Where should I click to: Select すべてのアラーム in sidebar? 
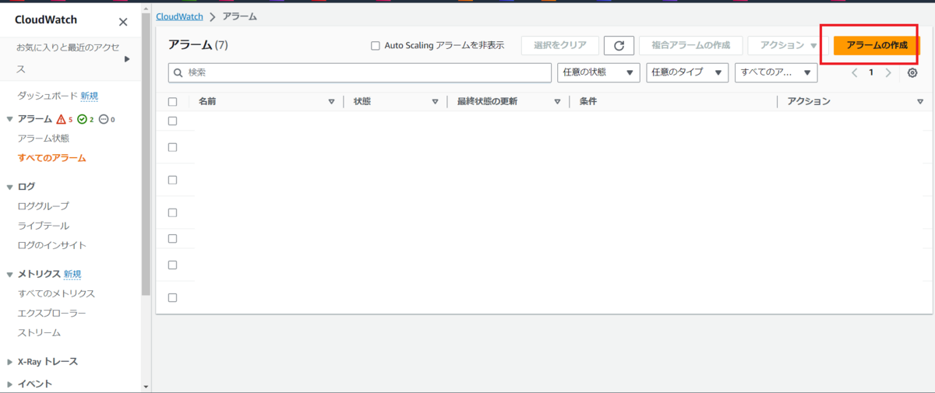pyautogui.click(x=52, y=158)
